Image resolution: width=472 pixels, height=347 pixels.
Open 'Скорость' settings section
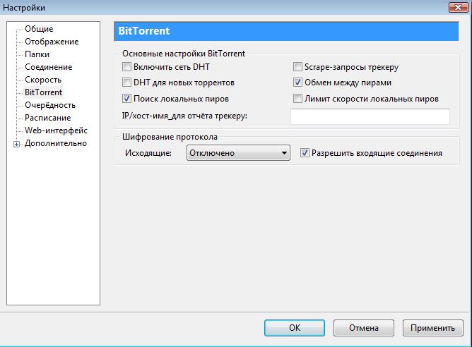coord(43,80)
